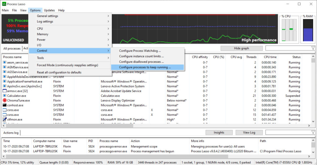Click process list horizontal scrollbar thumb
The height and width of the screenshot is (165, 317).
tap(70, 126)
